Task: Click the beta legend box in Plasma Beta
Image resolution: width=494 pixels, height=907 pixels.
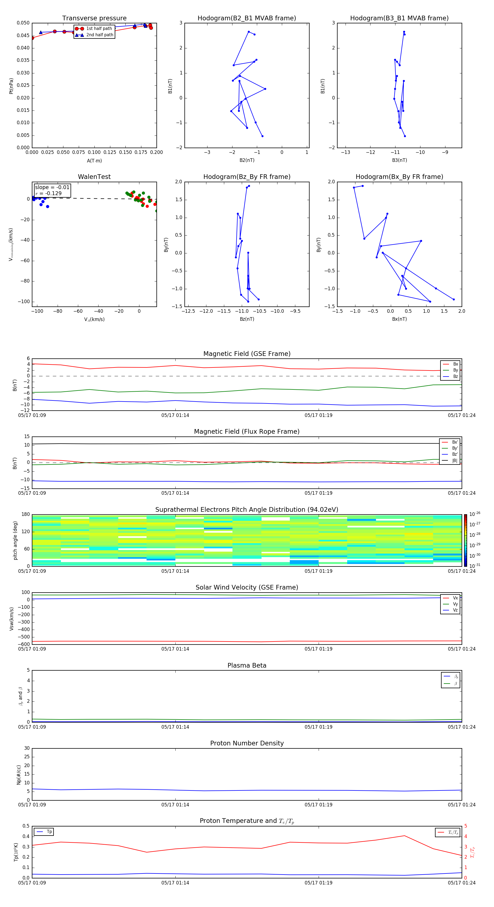Action: tap(450, 680)
